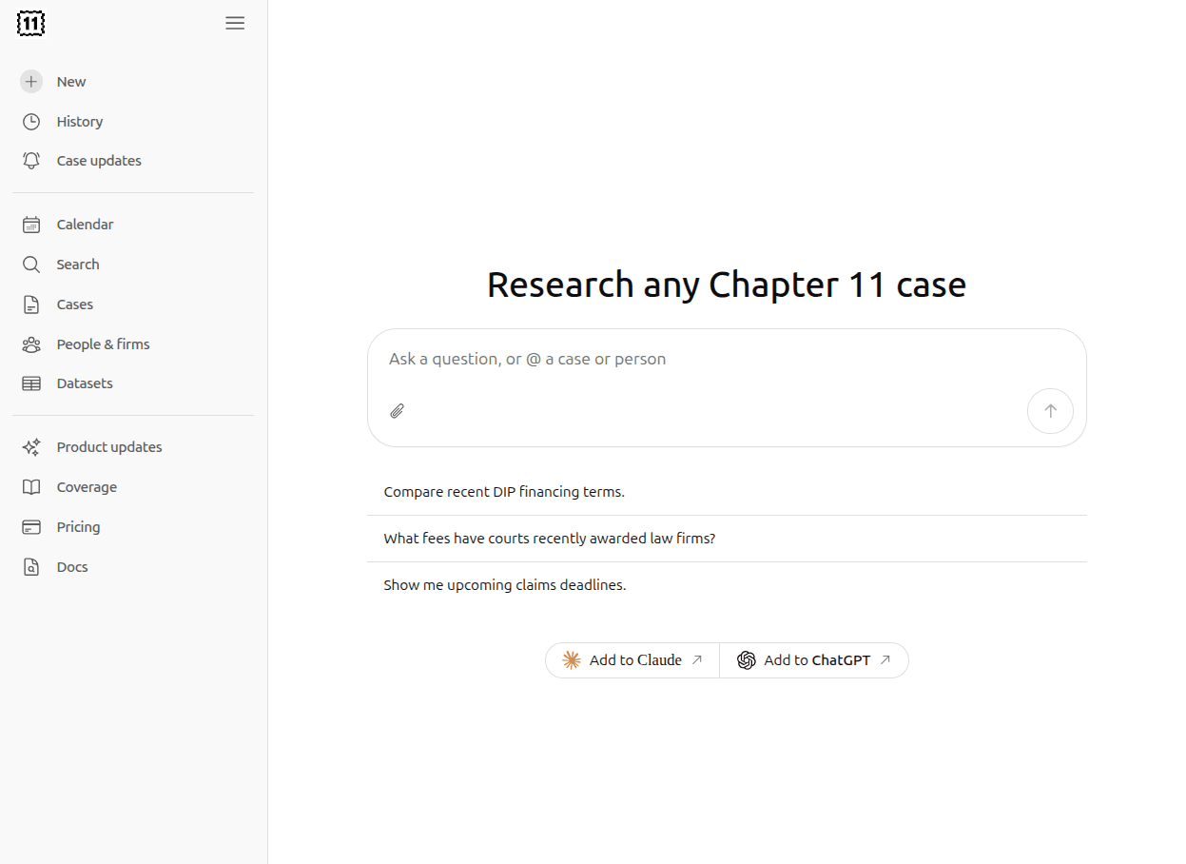Image resolution: width=1186 pixels, height=864 pixels.
Task: Open Case updates label
Action: coord(99,161)
